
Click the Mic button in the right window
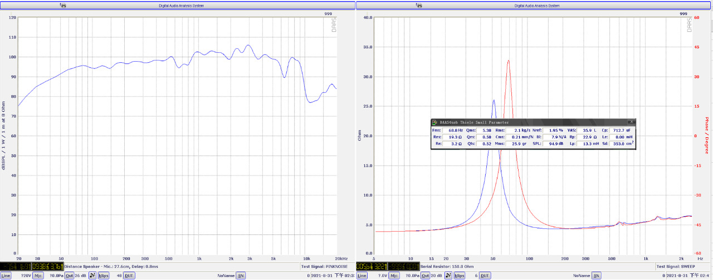pyautogui.click(x=395, y=276)
